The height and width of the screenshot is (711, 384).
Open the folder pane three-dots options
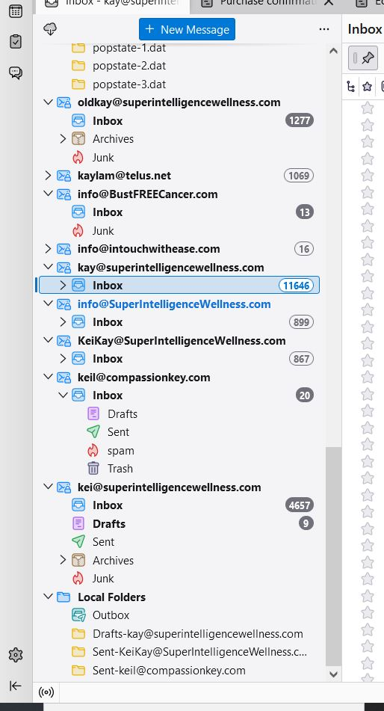click(324, 29)
